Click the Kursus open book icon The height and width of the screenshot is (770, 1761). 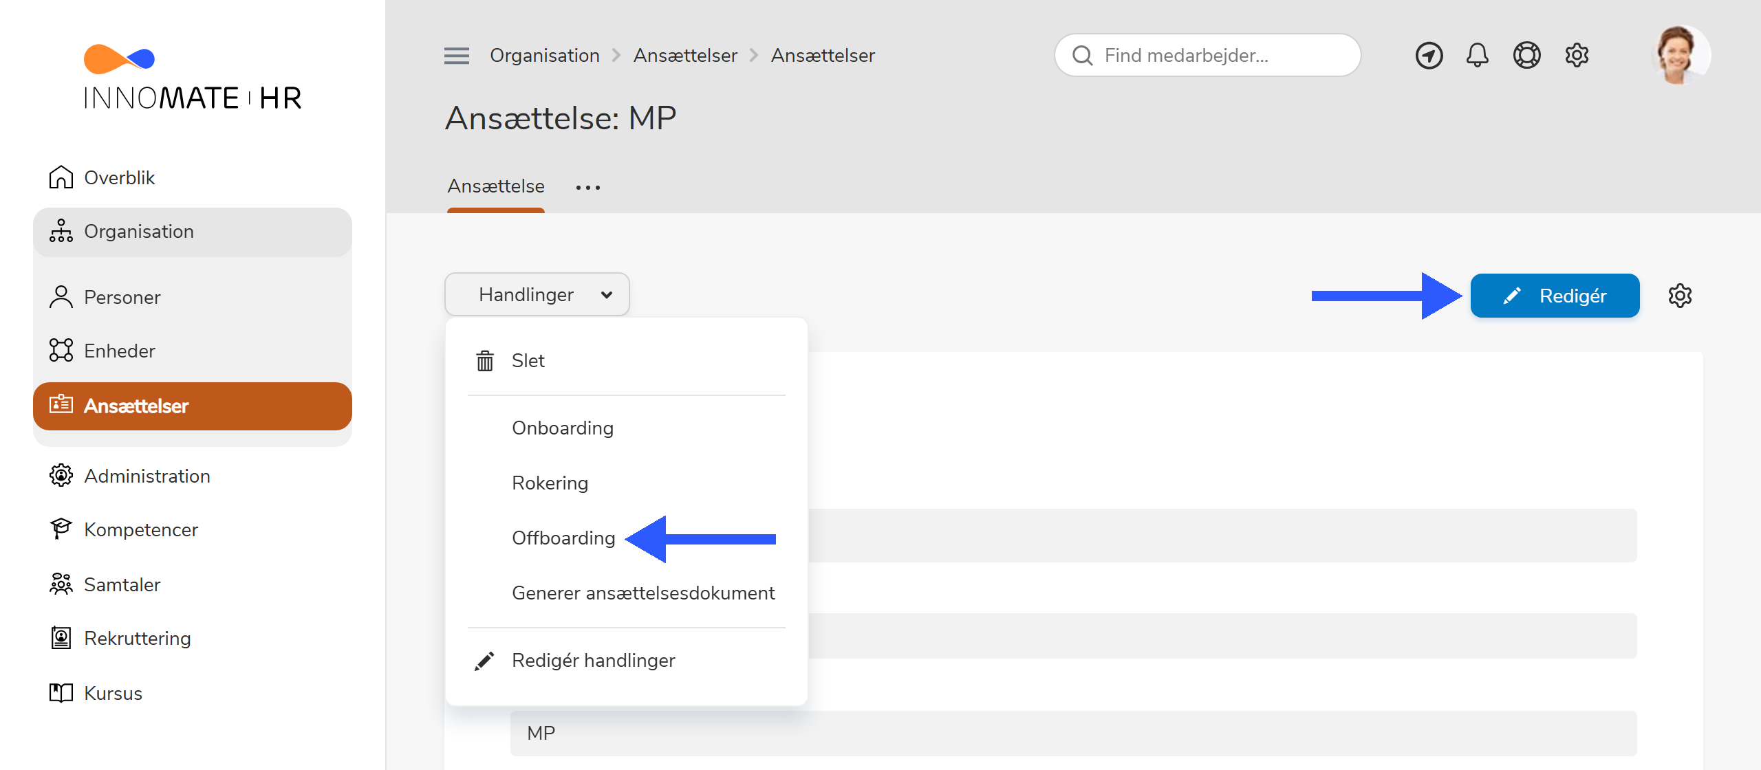point(62,692)
